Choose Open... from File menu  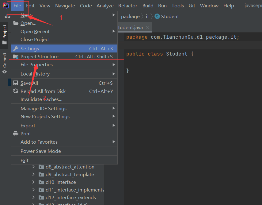click(x=64, y=23)
